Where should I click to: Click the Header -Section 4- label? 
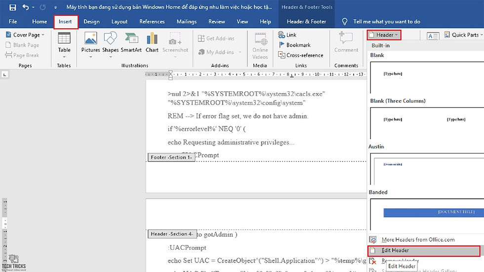pyautogui.click(x=172, y=234)
